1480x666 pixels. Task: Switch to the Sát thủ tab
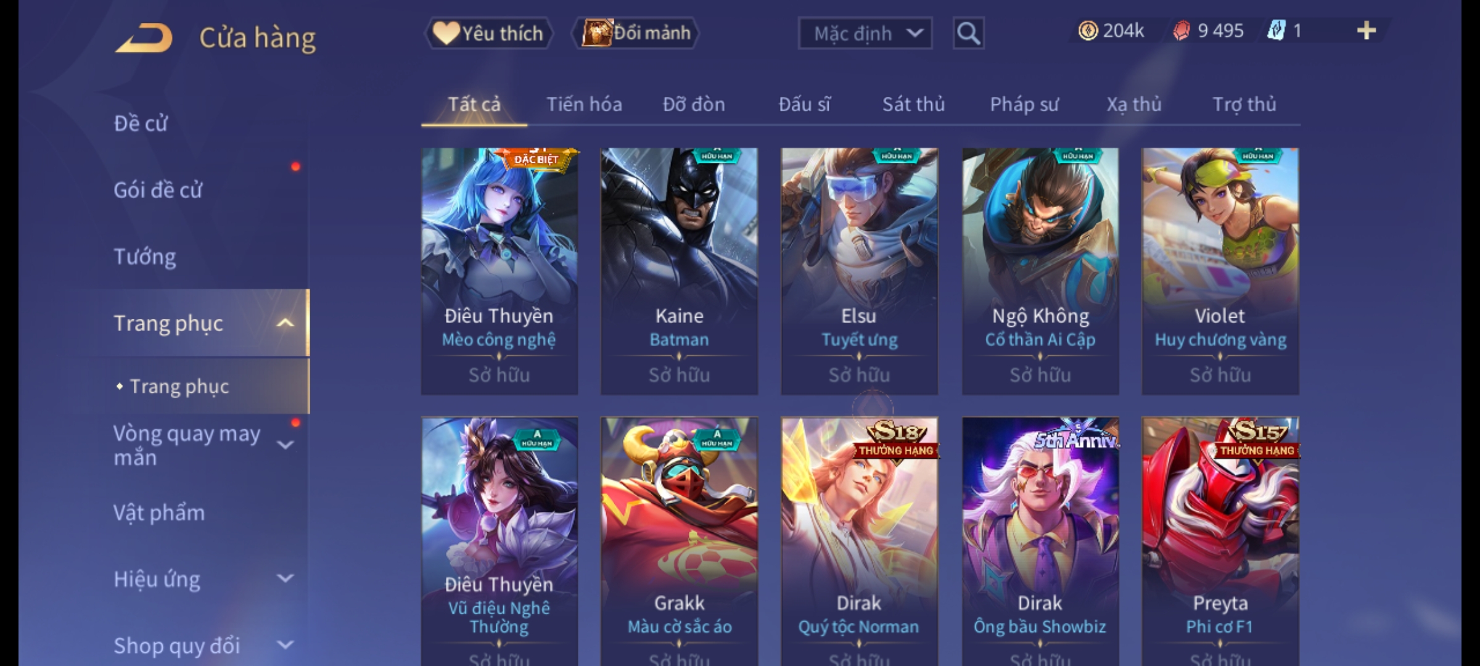913,104
